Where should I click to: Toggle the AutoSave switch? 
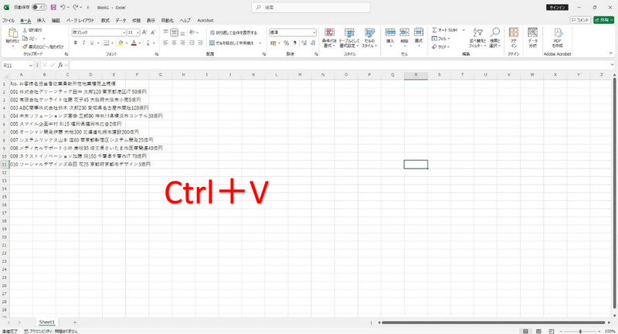tap(39, 7)
